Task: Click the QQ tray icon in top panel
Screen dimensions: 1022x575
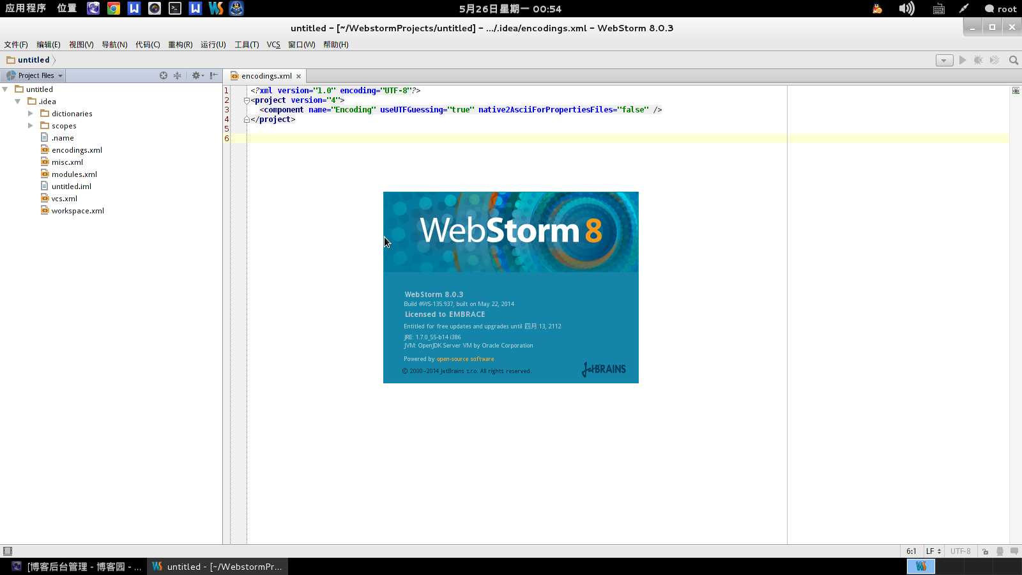Action: point(878,8)
